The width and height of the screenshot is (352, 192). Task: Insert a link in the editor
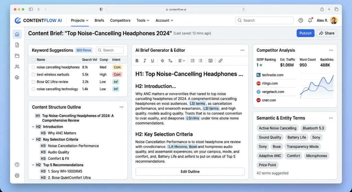[x=220, y=60]
